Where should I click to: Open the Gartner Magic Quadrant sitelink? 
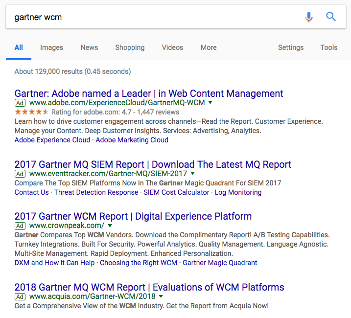(x=220, y=263)
